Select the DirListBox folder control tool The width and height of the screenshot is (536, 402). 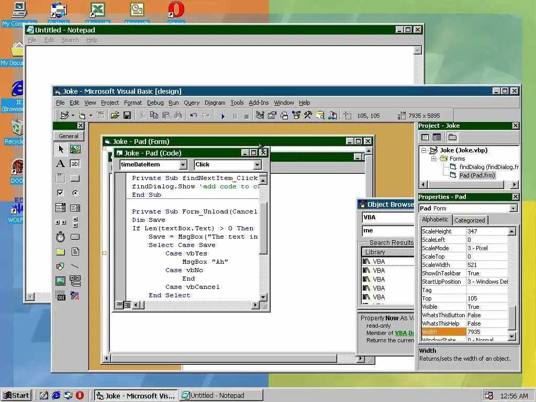(61, 252)
